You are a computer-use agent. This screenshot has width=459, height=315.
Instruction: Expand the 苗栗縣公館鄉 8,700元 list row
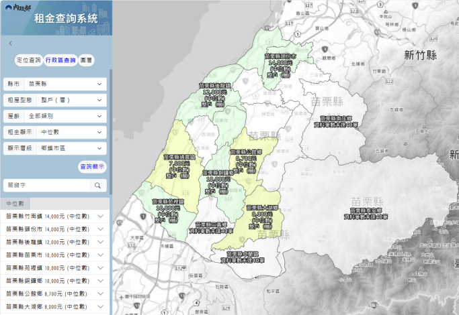tap(55, 294)
